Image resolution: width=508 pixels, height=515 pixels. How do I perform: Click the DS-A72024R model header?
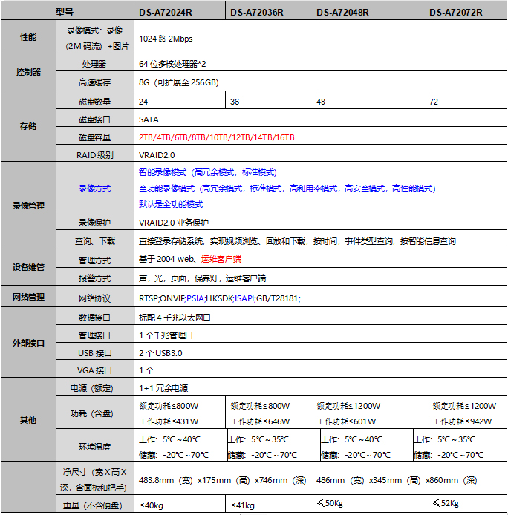166,13
